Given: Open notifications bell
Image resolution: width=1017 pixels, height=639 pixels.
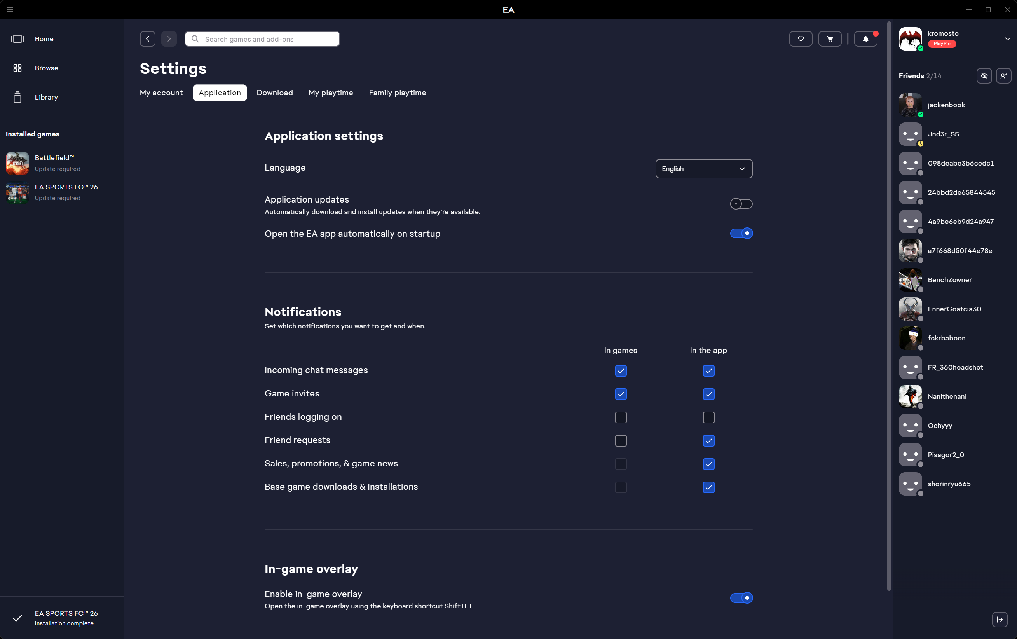Looking at the screenshot, I should pyautogui.click(x=865, y=39).
